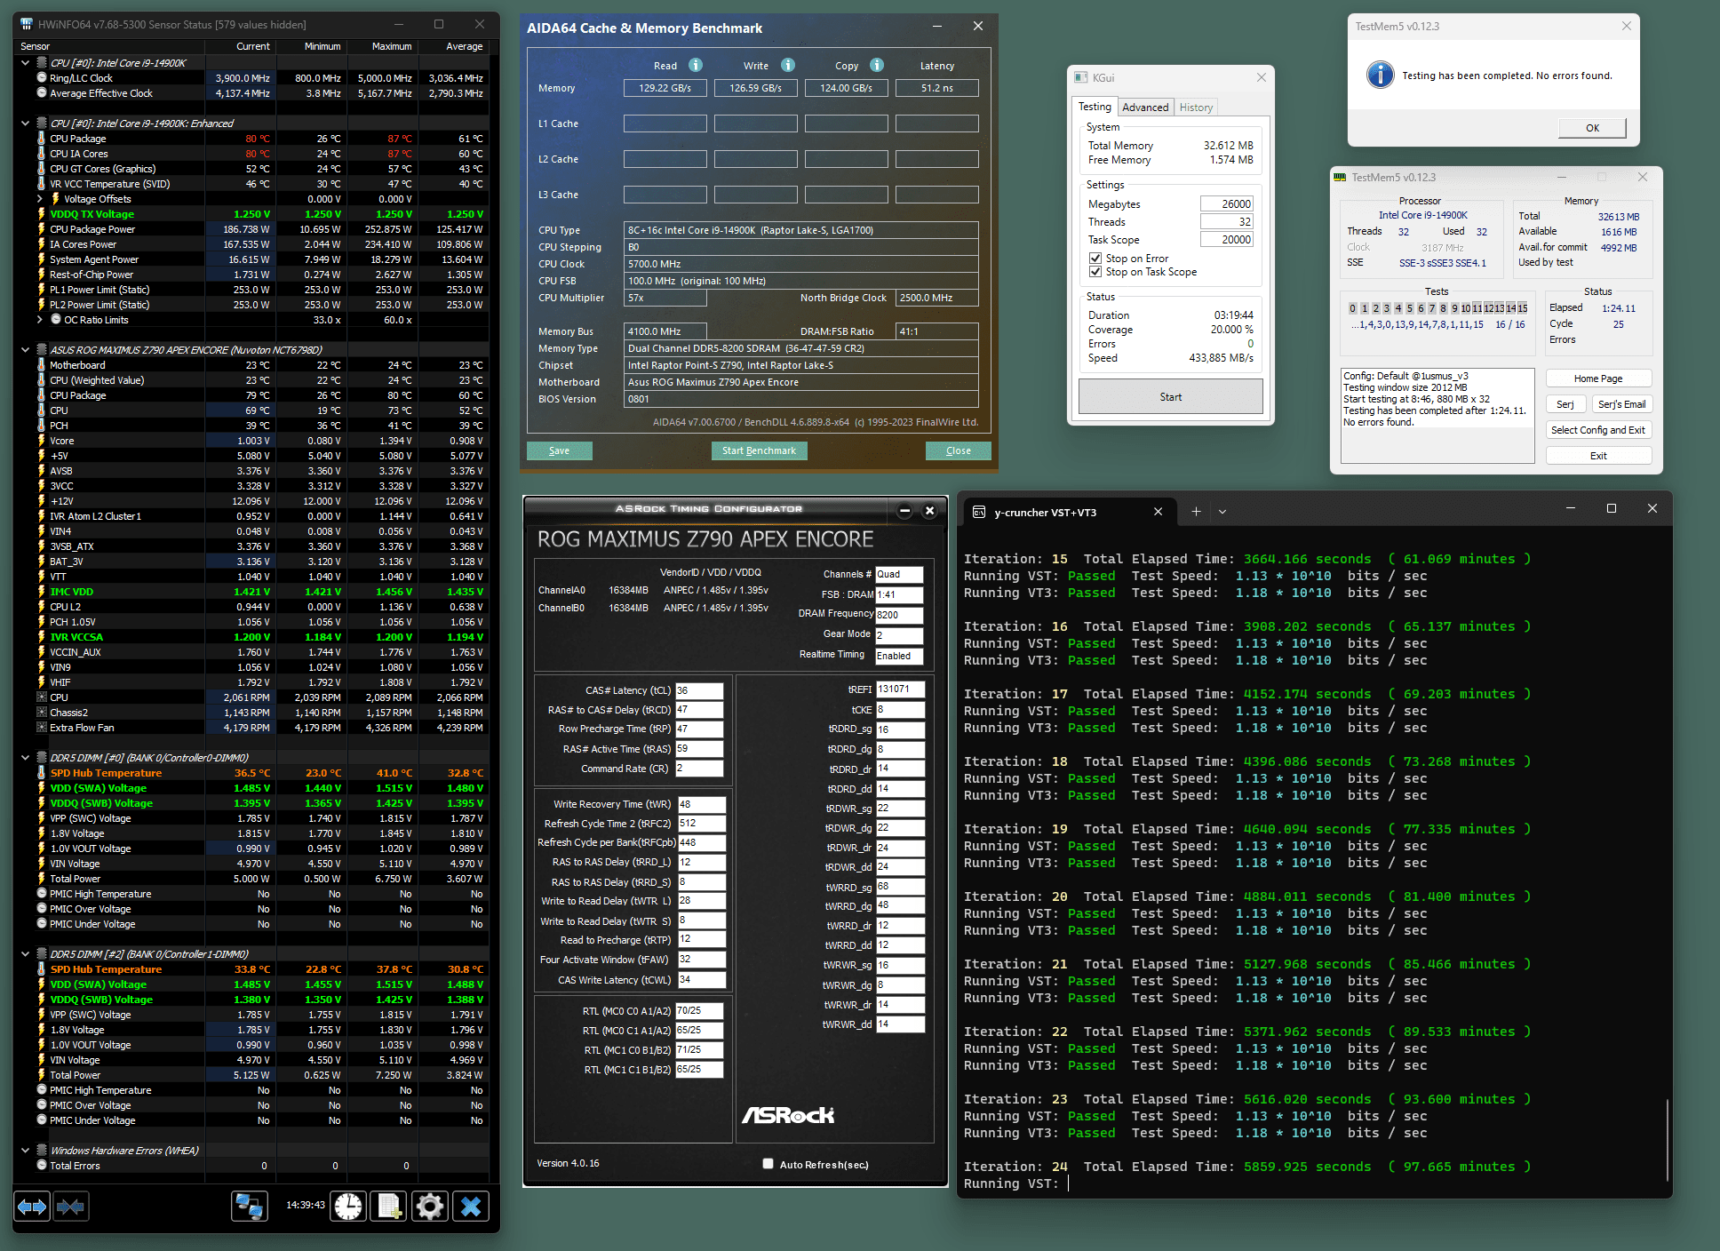
Task: Click ASRock Timing Configurator minimize icon
Action: 904,510
